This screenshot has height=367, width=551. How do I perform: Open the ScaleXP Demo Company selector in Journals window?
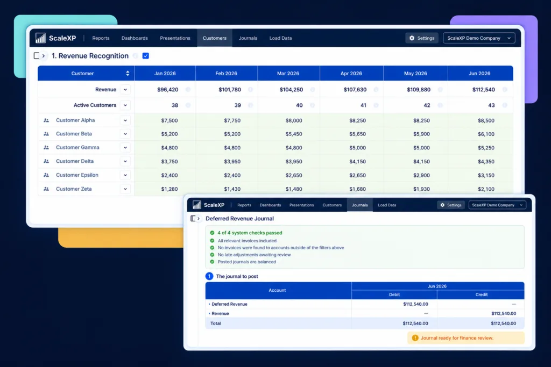(497, 205)
